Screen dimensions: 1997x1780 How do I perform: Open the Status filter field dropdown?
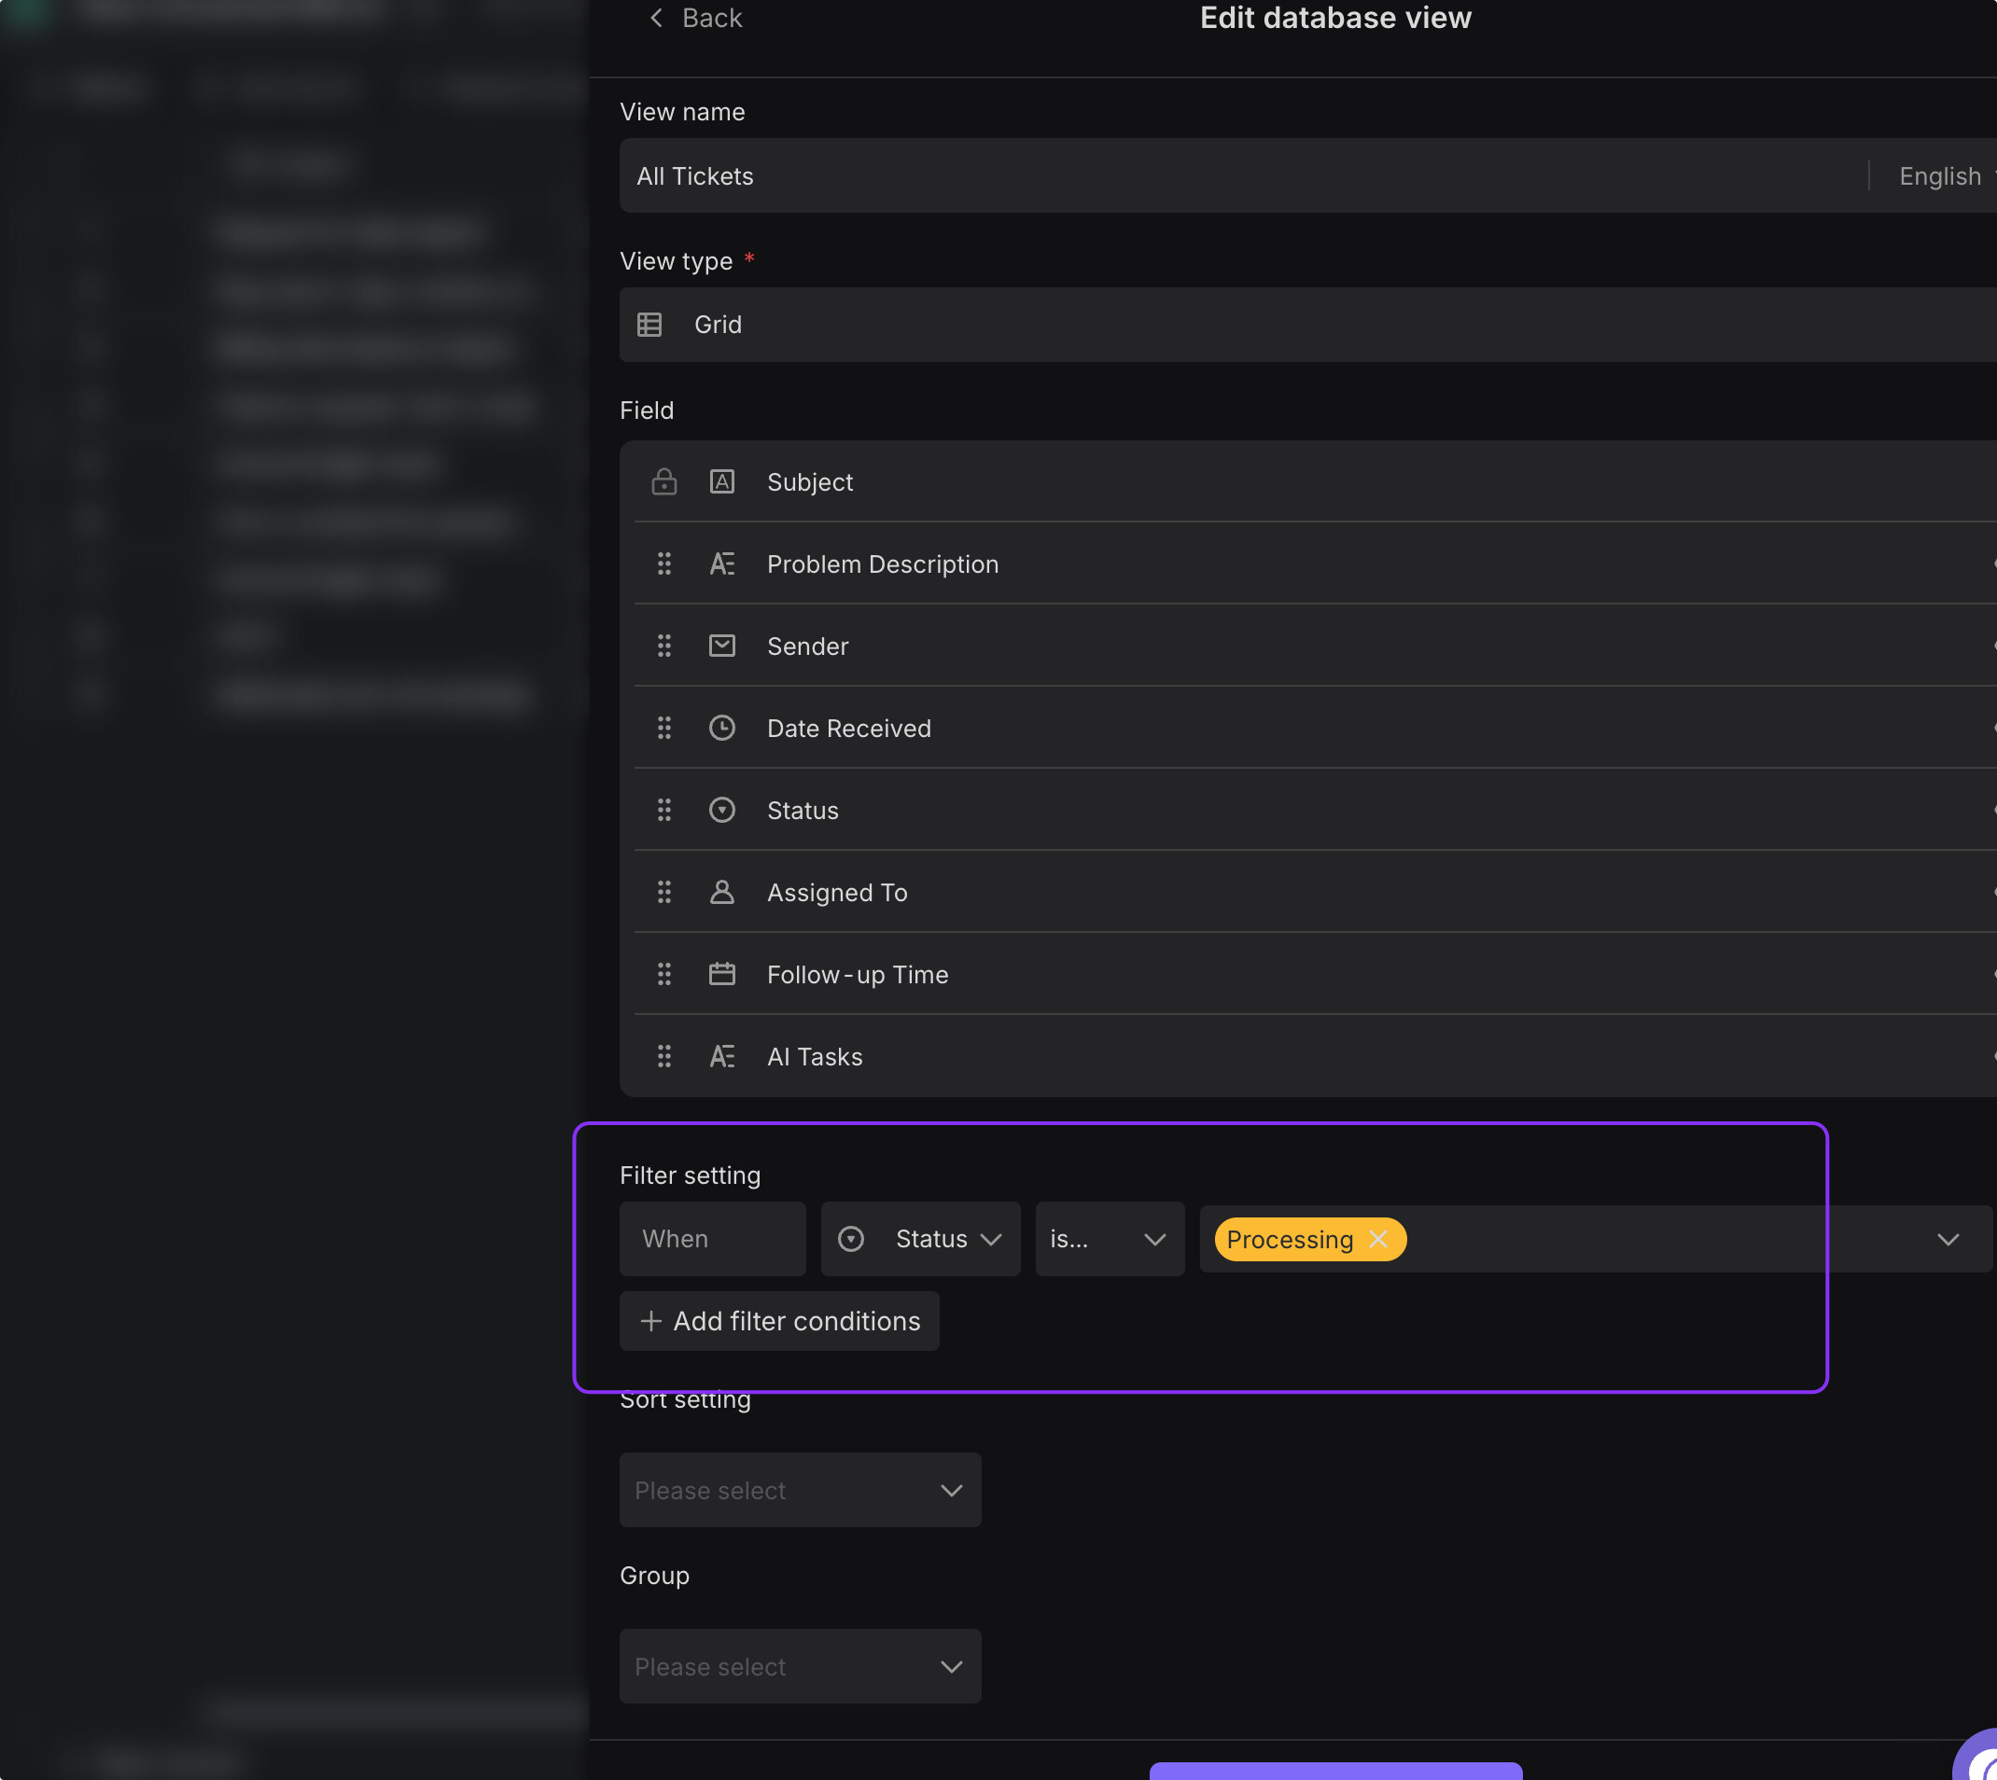[x=921, y=1240]
